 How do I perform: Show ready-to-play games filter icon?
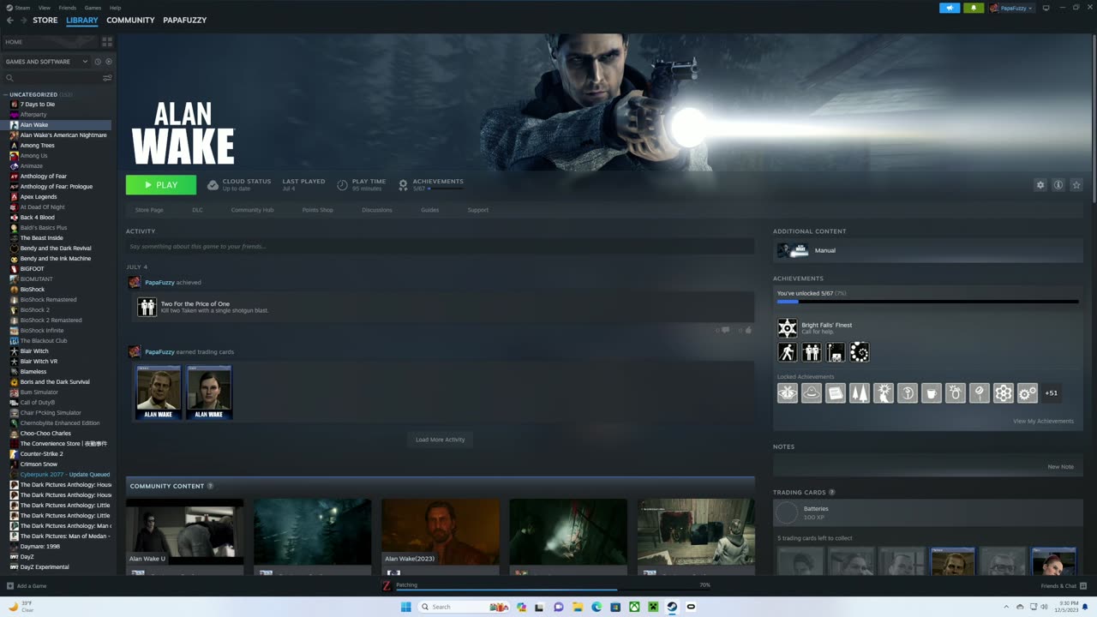point(108,62)
